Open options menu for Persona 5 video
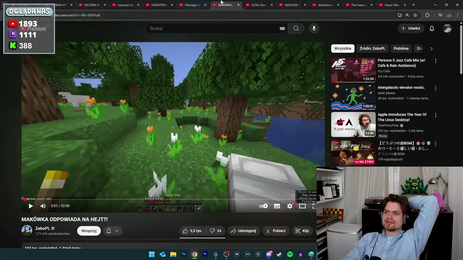This screenshot has width=463, height=260. 436,61
